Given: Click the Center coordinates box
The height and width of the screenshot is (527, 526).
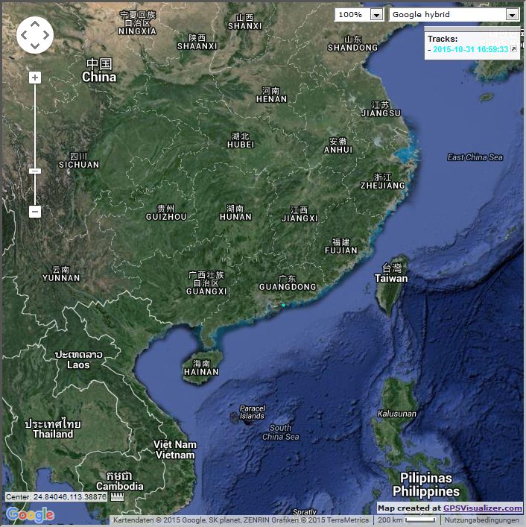Looking at the screenshot, I should [57, 496].
